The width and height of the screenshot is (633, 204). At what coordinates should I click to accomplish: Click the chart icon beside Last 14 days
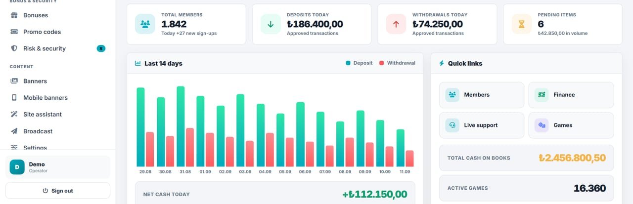(x=138, y=63)
